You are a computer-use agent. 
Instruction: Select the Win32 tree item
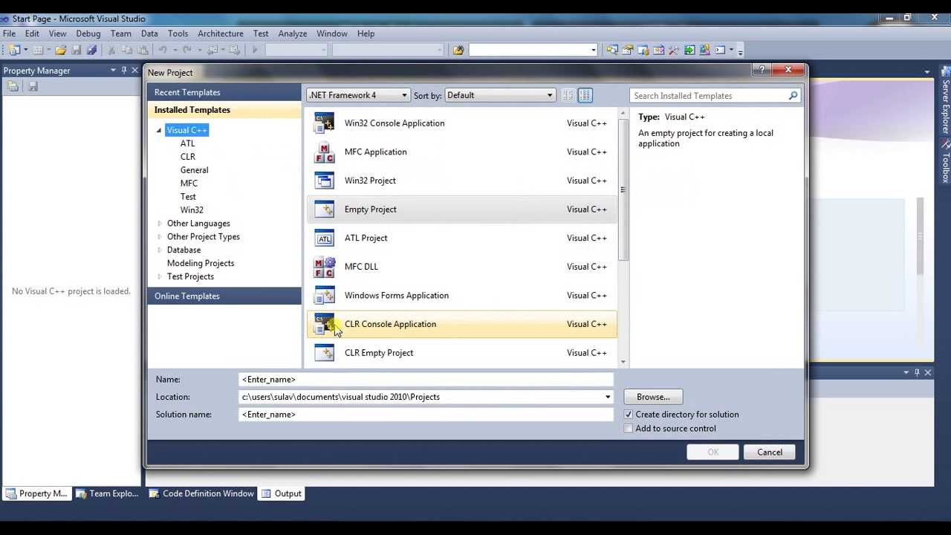(192, 210)
